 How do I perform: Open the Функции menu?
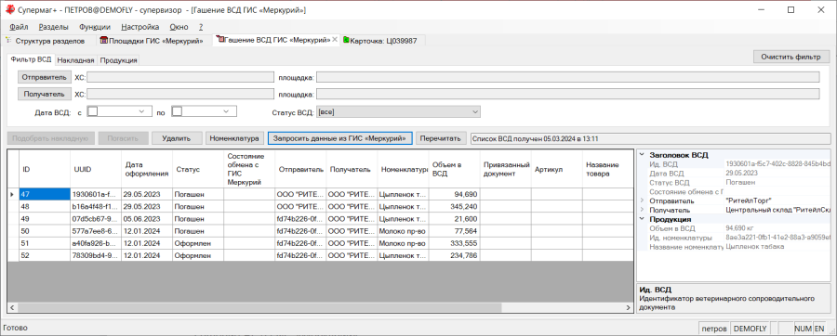[x=95, y=27]
